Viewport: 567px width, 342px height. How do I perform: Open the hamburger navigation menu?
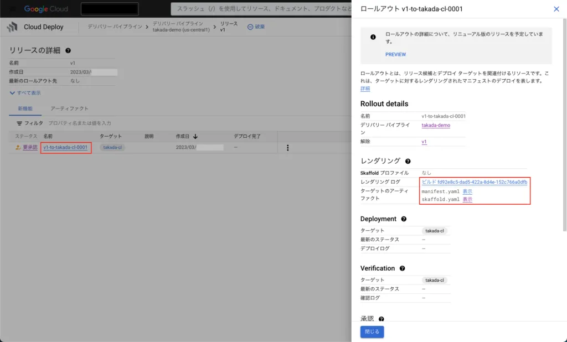click(12, 9)
